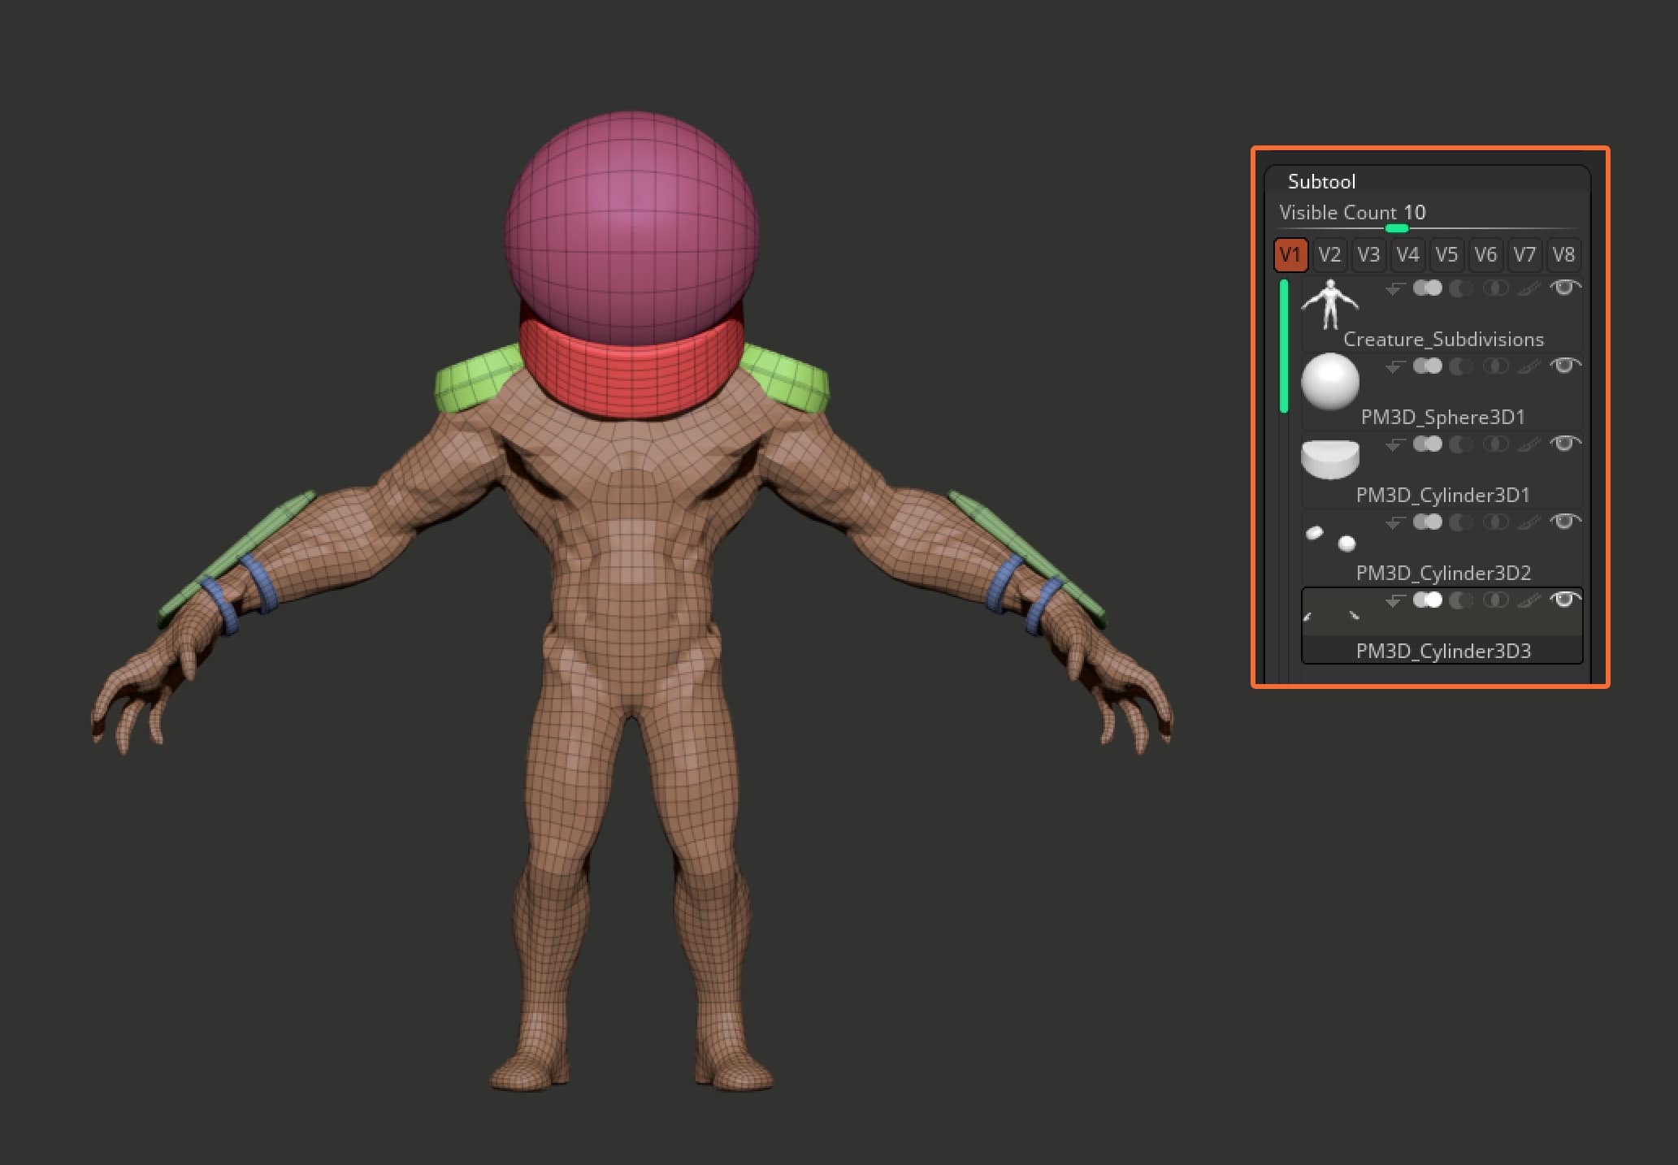Viewport: 1678px width, 1165px height.
Task: Set intersection boolean mode on PM3D_Sphere3D1
Action: [x=1495, y=366]
